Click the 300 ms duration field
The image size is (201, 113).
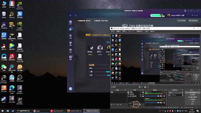(x=177, y=95)
